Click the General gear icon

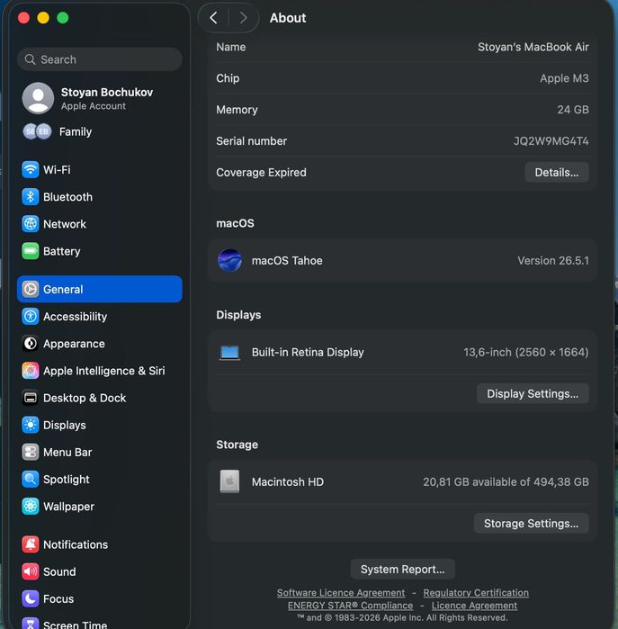[30, 289]
